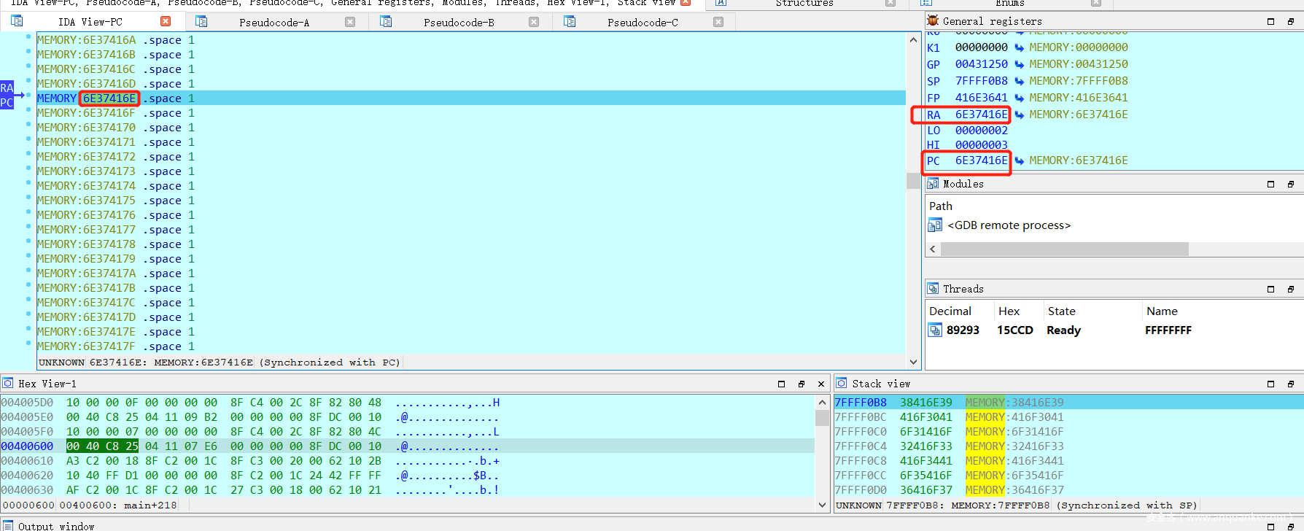Click the GDB remote process module icon

point(934,225)
